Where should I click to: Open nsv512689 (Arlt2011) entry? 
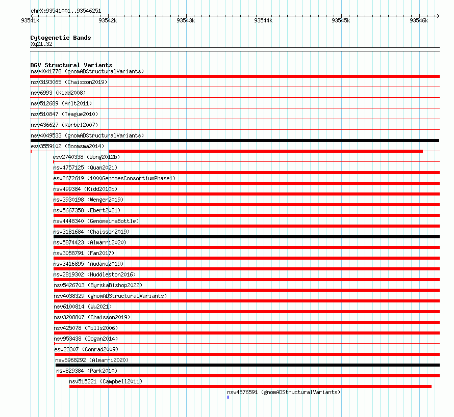[x=61, y=103]
